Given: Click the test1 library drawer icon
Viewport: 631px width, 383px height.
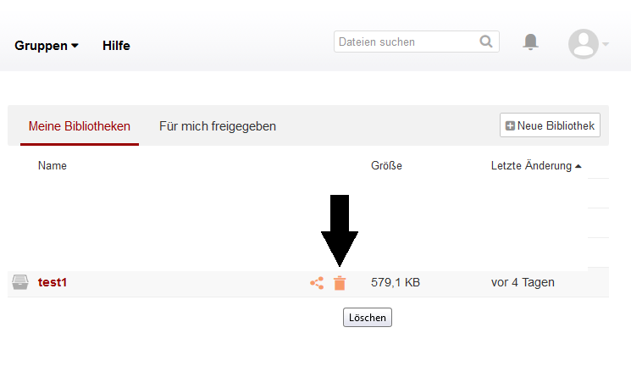Looking at the screenshot, I should (20, 282).
